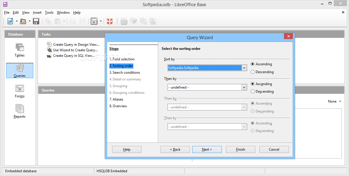Click Embedded database in status bar

tap(21, 171)
